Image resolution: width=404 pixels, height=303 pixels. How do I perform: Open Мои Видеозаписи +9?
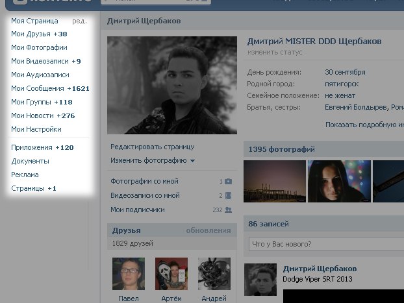(46, 61)
